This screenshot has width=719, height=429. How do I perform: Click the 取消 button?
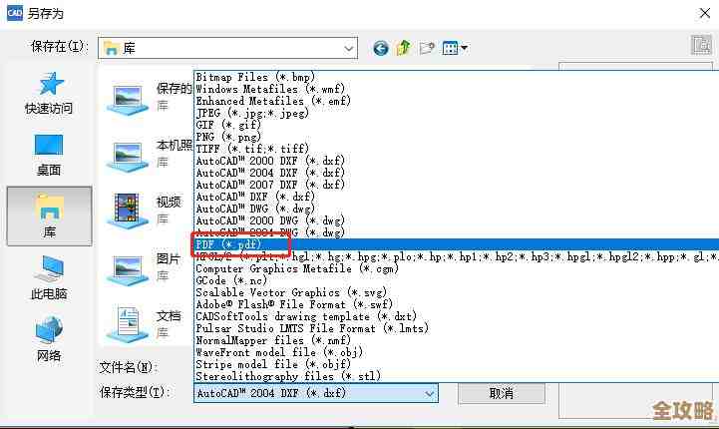coord(502,393)
